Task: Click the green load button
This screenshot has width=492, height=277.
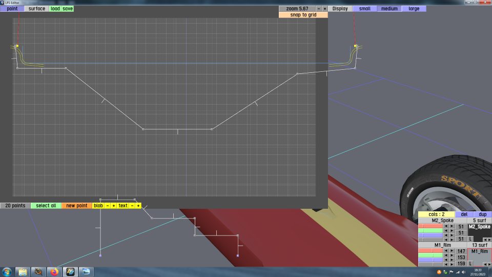Action: point(55,9)
